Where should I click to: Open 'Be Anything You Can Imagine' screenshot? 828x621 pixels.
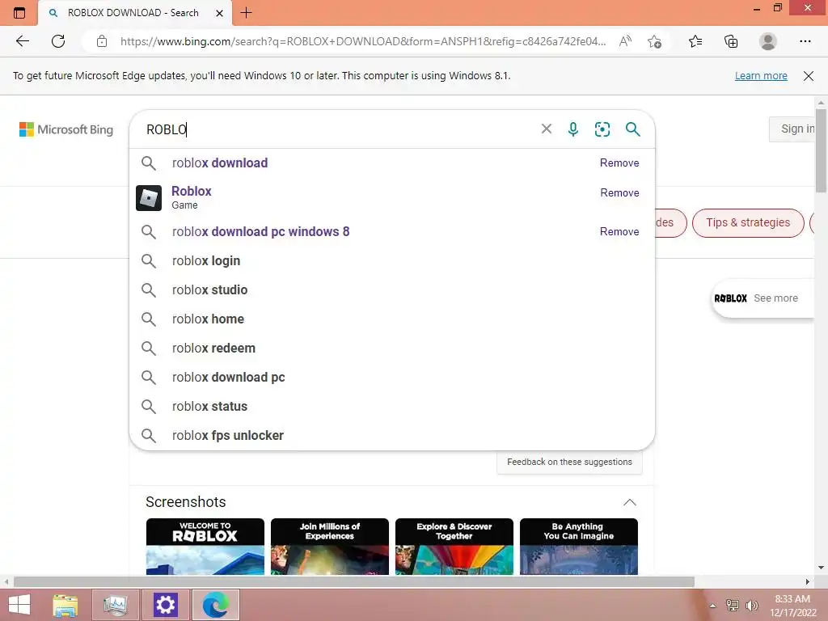pos(579,547)
